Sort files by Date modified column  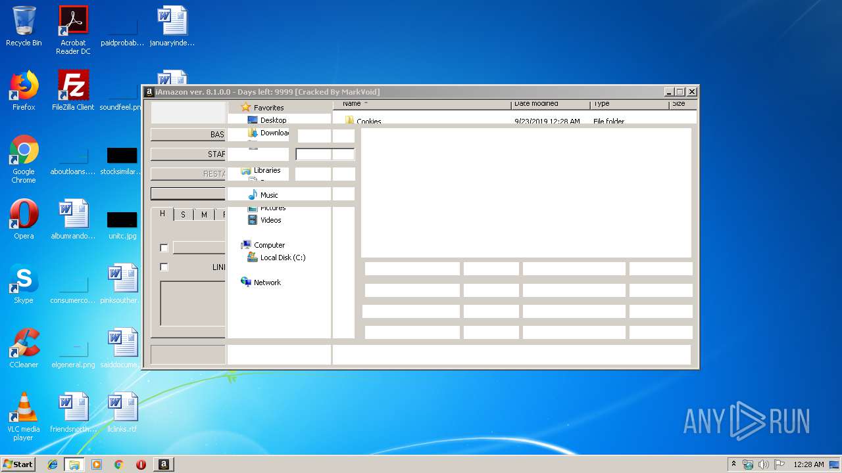pos(551,104)
